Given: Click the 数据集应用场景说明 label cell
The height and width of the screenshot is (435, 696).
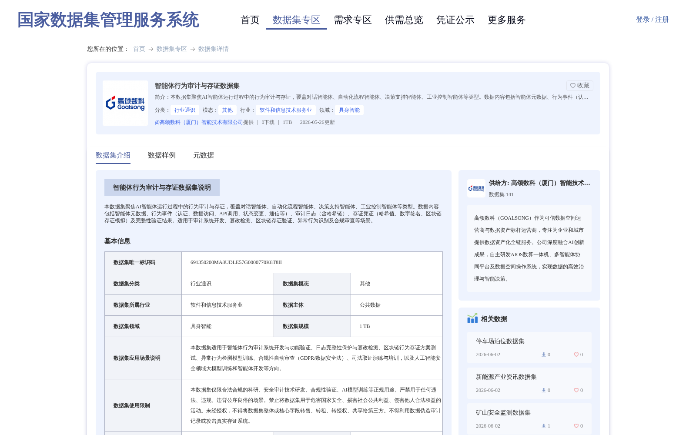Looking at the screenshot, I should 143,358.
